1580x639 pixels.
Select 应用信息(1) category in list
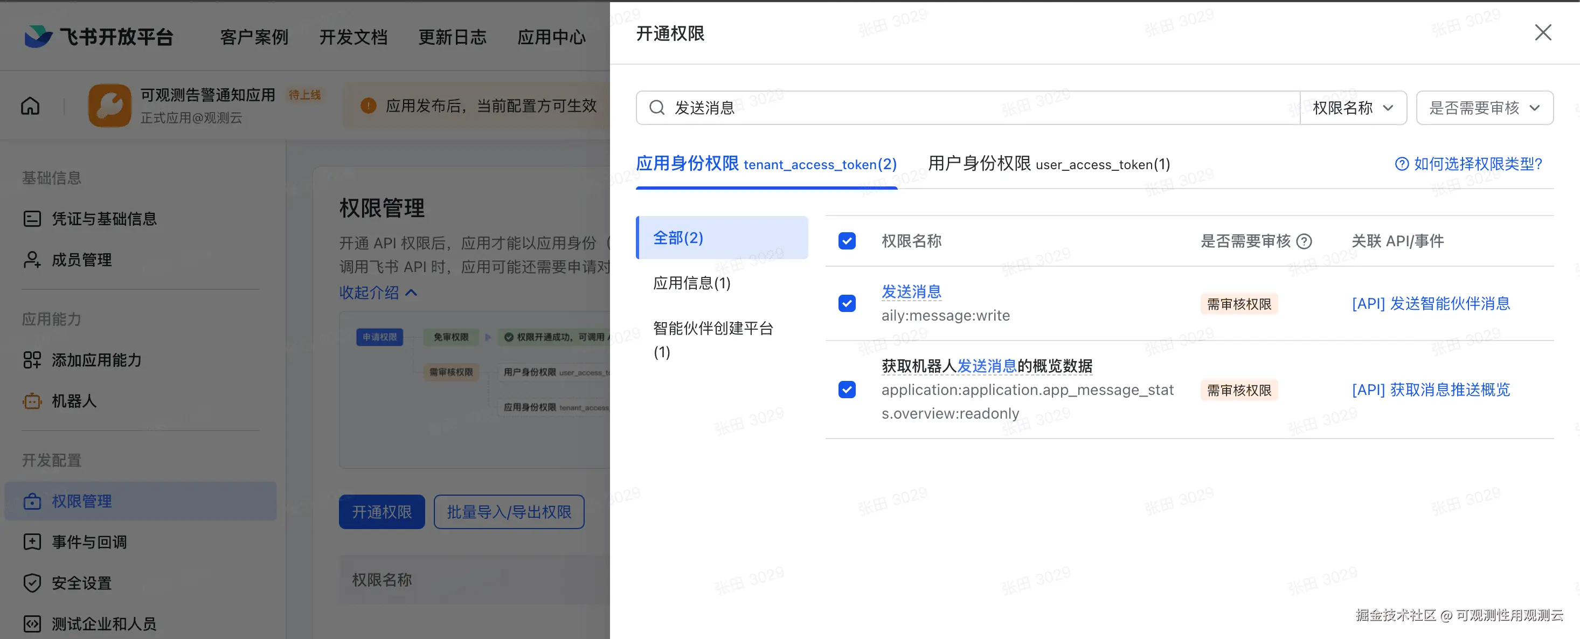coord(691,283)
